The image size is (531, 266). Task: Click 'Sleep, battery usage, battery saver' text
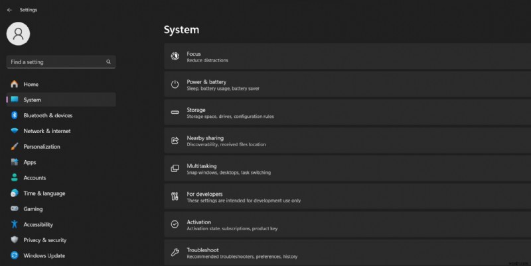coord(223,89)
